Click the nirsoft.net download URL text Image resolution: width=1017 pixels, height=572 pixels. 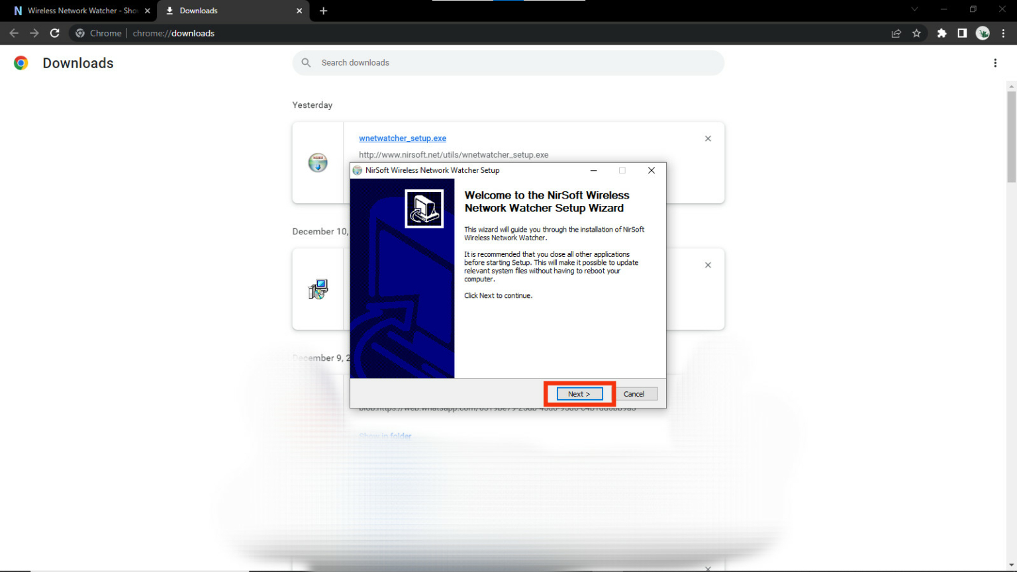pos(454,155)
